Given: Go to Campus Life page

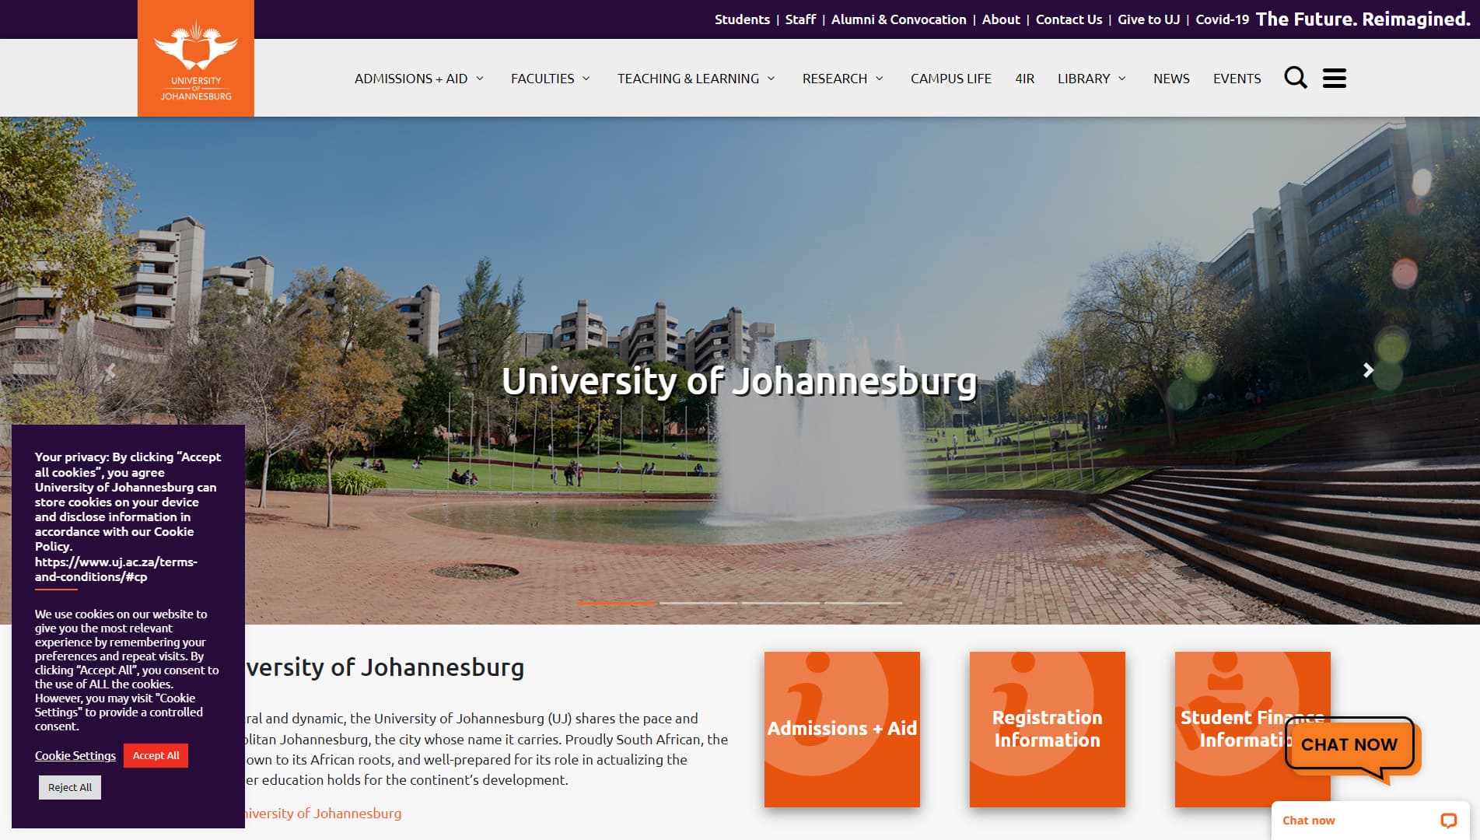Looking at the screenshot, I should (x=951, y=79).
